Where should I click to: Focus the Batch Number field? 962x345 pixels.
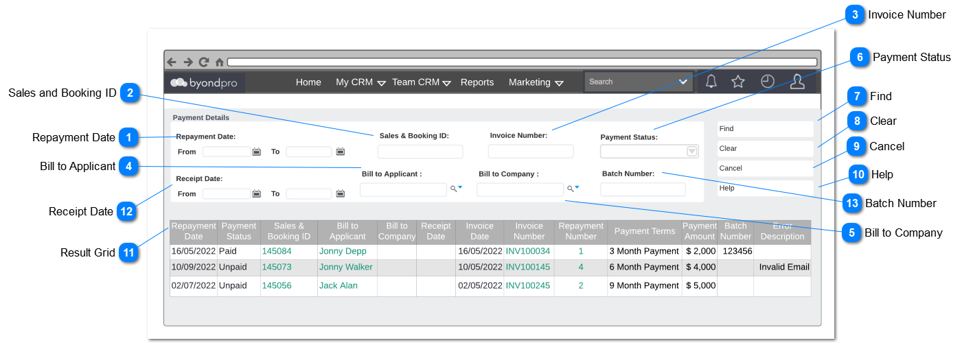pos(643,189)
